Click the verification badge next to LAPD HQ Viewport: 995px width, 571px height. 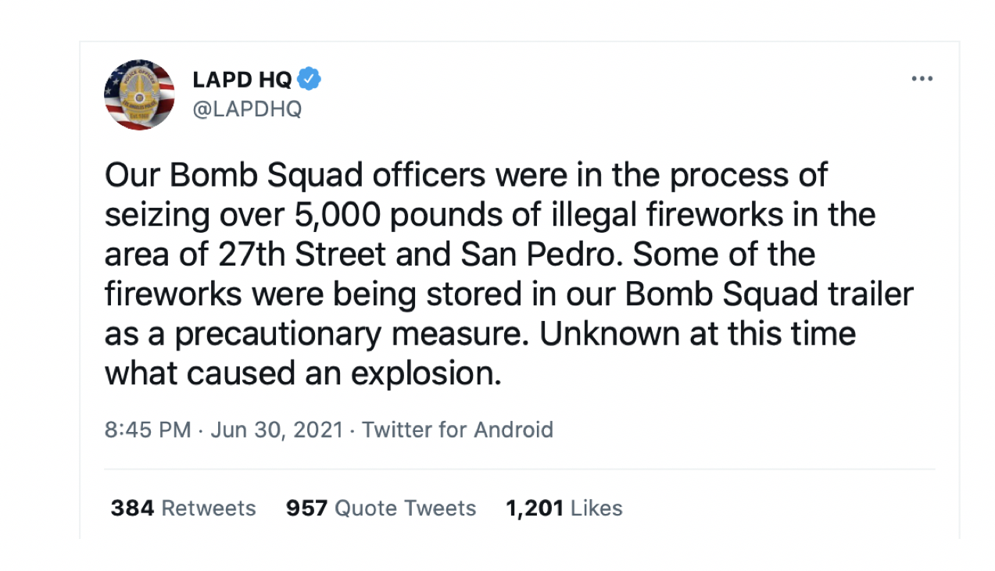[x=311, y=78]
